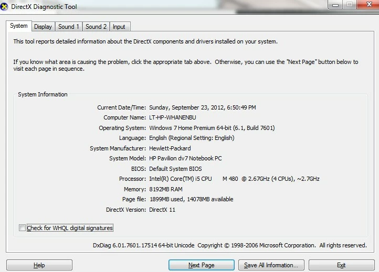This screenshot has height=272, width=379.
Task: Click Save All Information button
Action: click(271, 265)
